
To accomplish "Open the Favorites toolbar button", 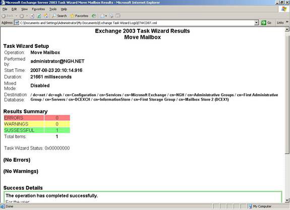I will pos(79,16).
